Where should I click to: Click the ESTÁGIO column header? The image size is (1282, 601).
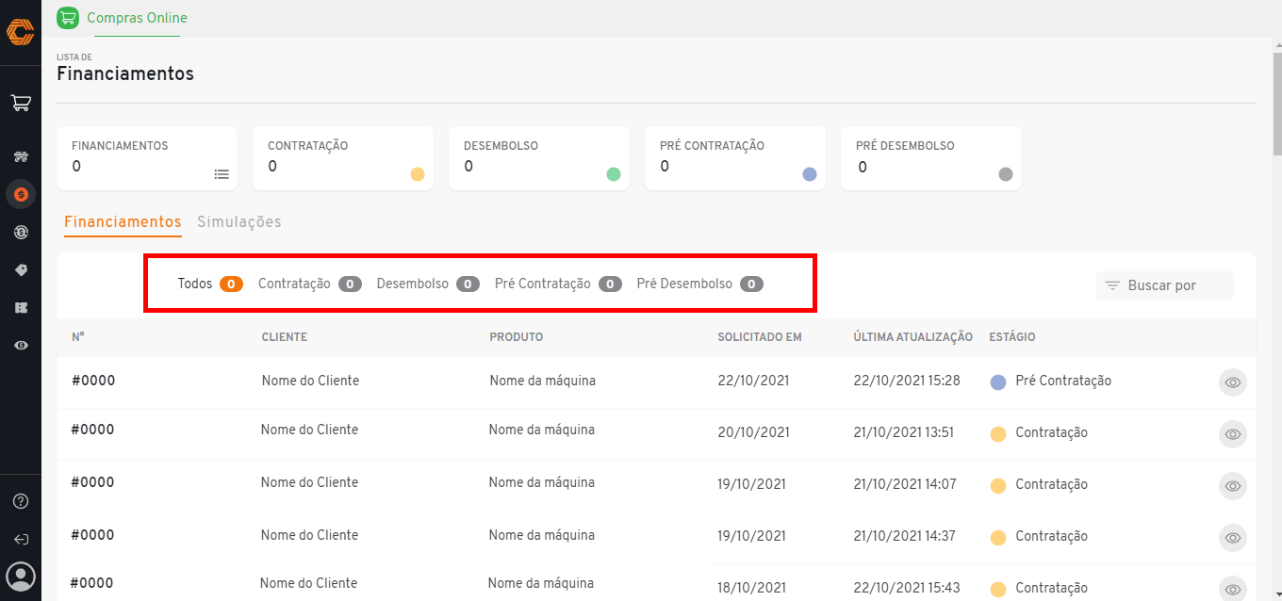coord(1012,337)
